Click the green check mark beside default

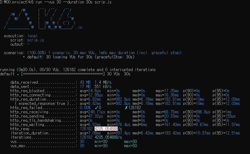pyautogui.click(x=18, y=74)
